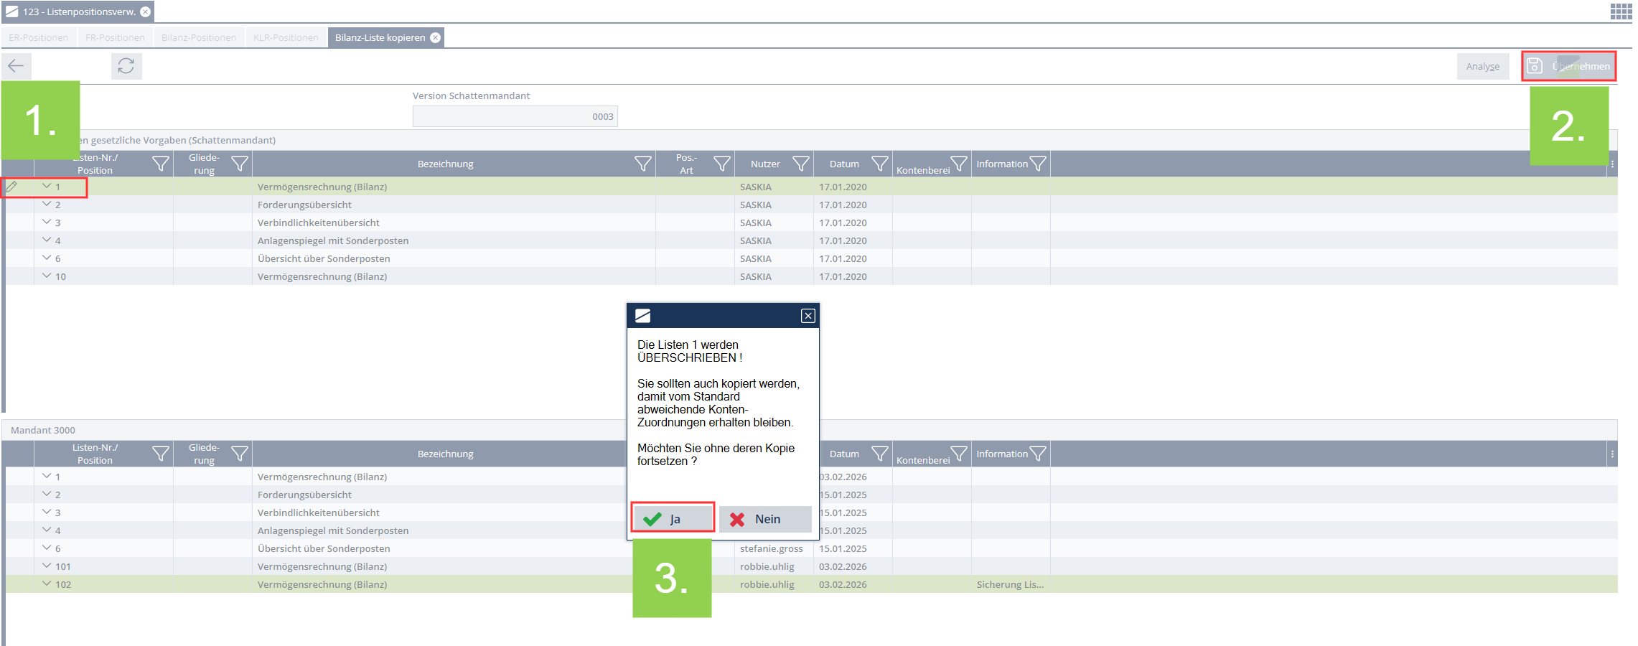This screenshot has width=1638, height=646.
Task: Open Nutzer column filter in upper table
Action: [x=801, y=164]
